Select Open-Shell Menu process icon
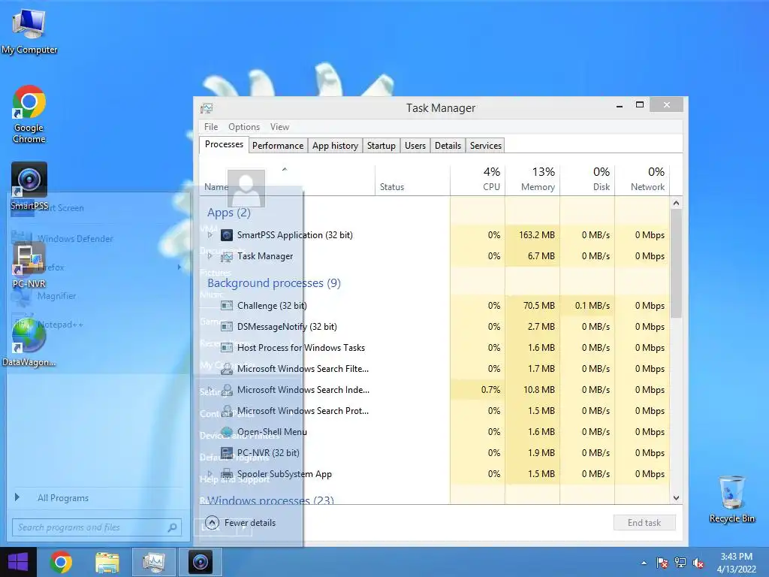Viewport: 769px width, 577px height. point(227,432)
